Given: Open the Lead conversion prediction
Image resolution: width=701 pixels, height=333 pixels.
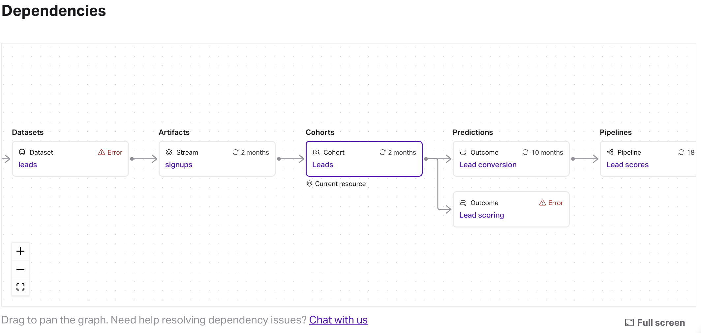Looking at the screenshot, I should [x=488, y=165].
